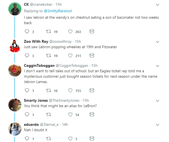Open the dropdown arrow on CogginToboggan's tweet
Screen dimensions: 169x142
158,66
